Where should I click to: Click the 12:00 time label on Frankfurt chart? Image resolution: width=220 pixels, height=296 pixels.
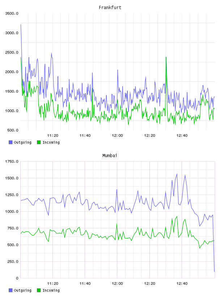117,135
